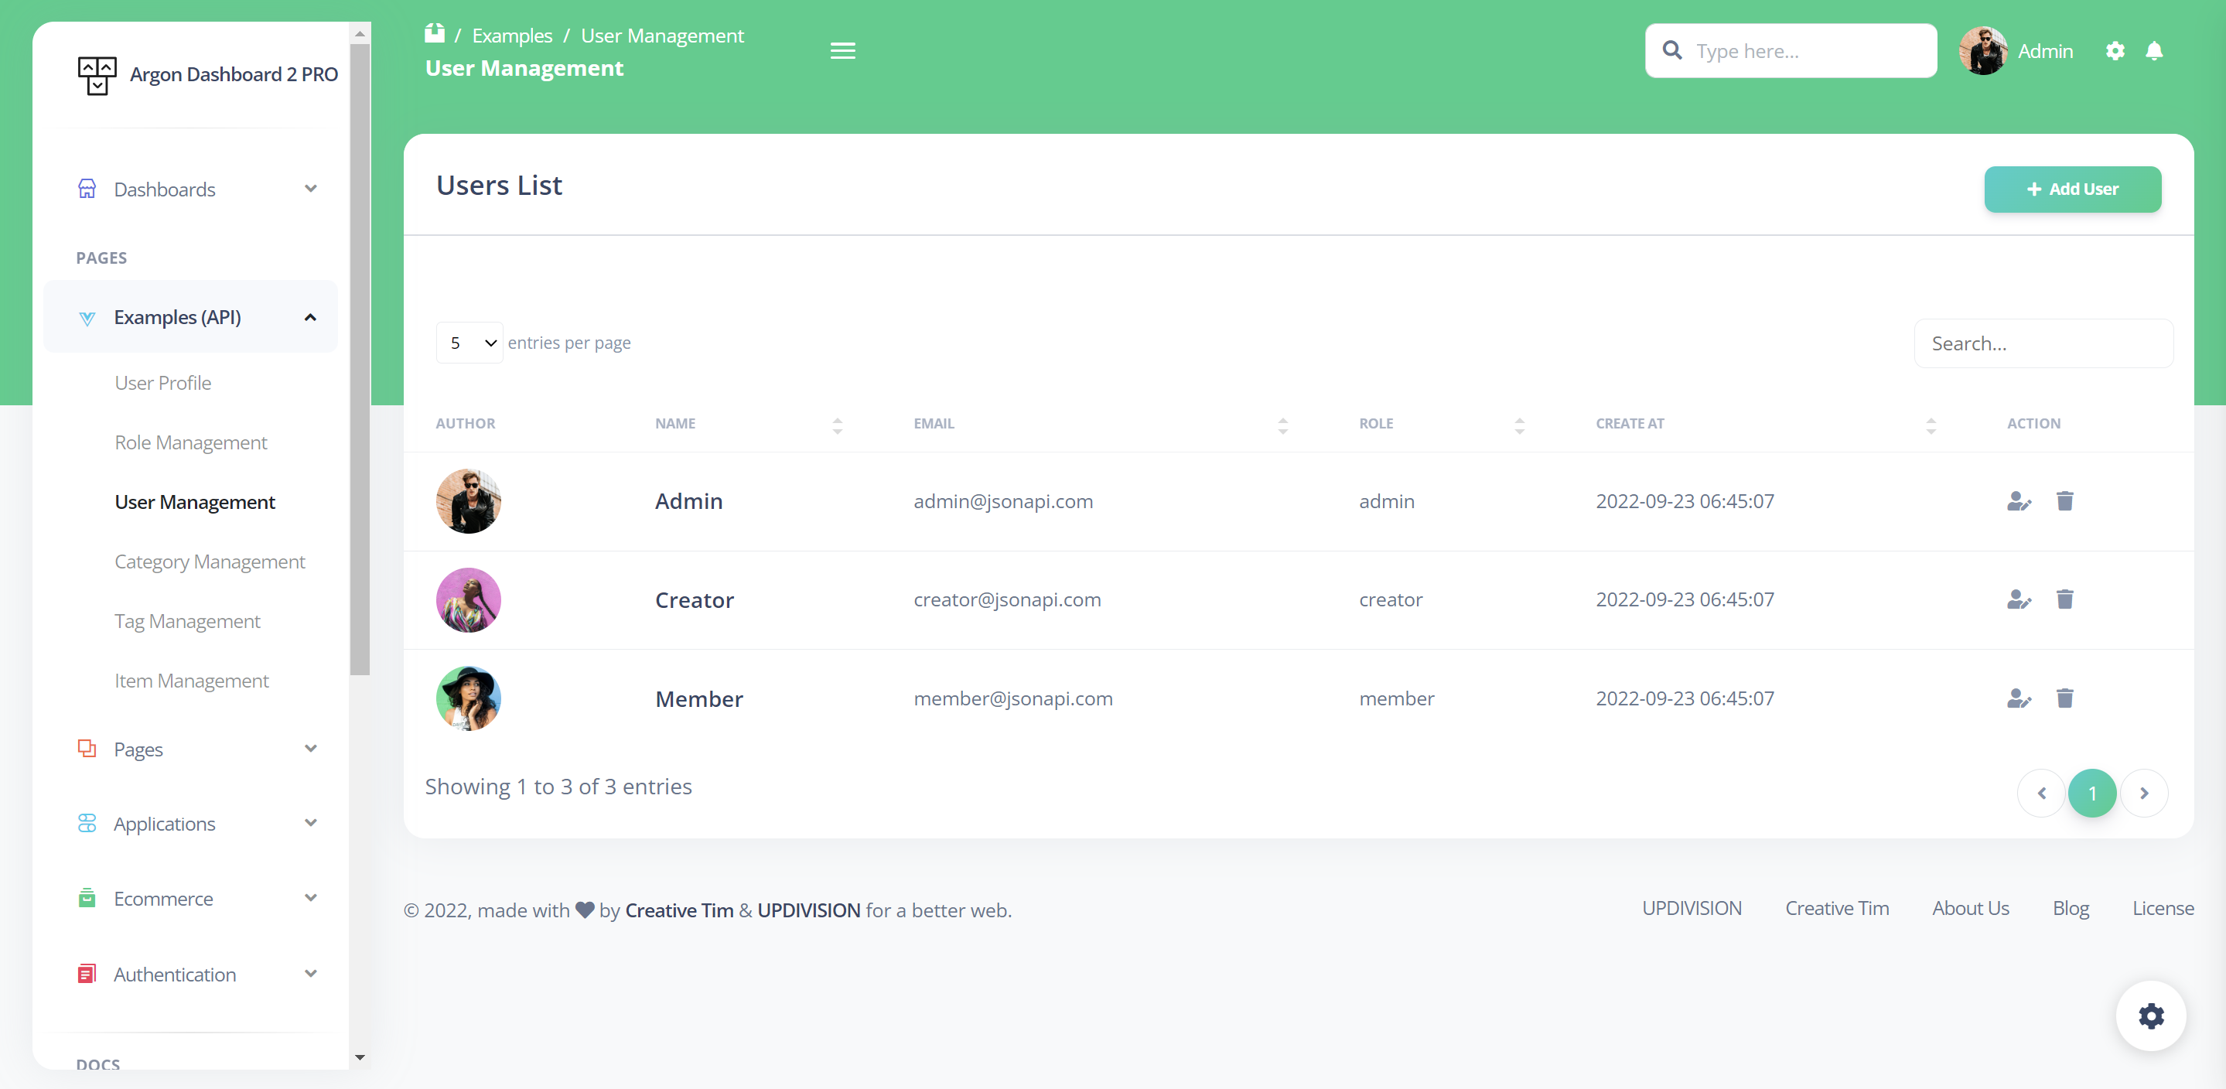The image size is (2226, 1089).
Task: Open the Creative Tim footer link
Action: (1836, 908)
